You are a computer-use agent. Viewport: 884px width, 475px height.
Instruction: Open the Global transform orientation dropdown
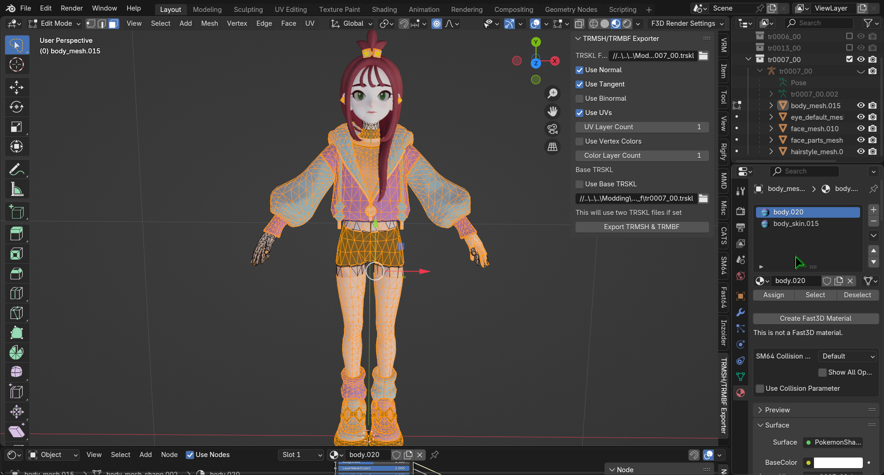(351, 23)
